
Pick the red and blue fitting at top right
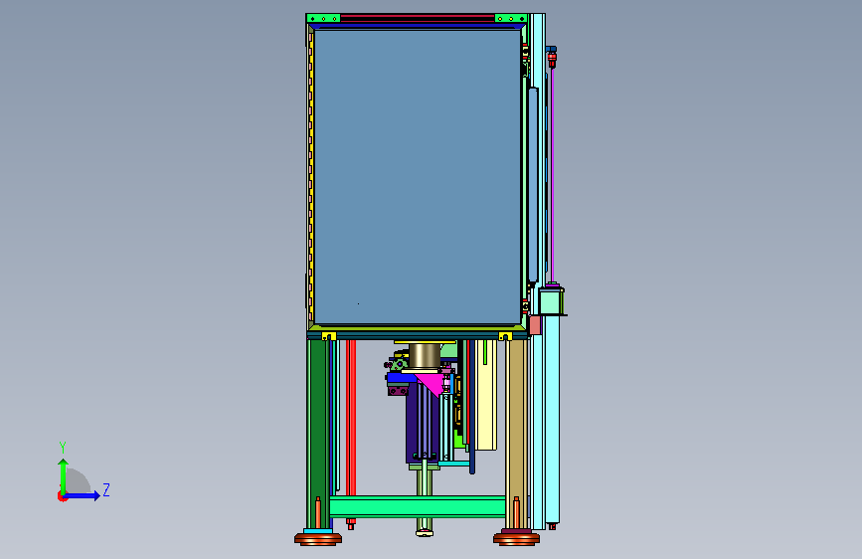(x=552, y=56)
